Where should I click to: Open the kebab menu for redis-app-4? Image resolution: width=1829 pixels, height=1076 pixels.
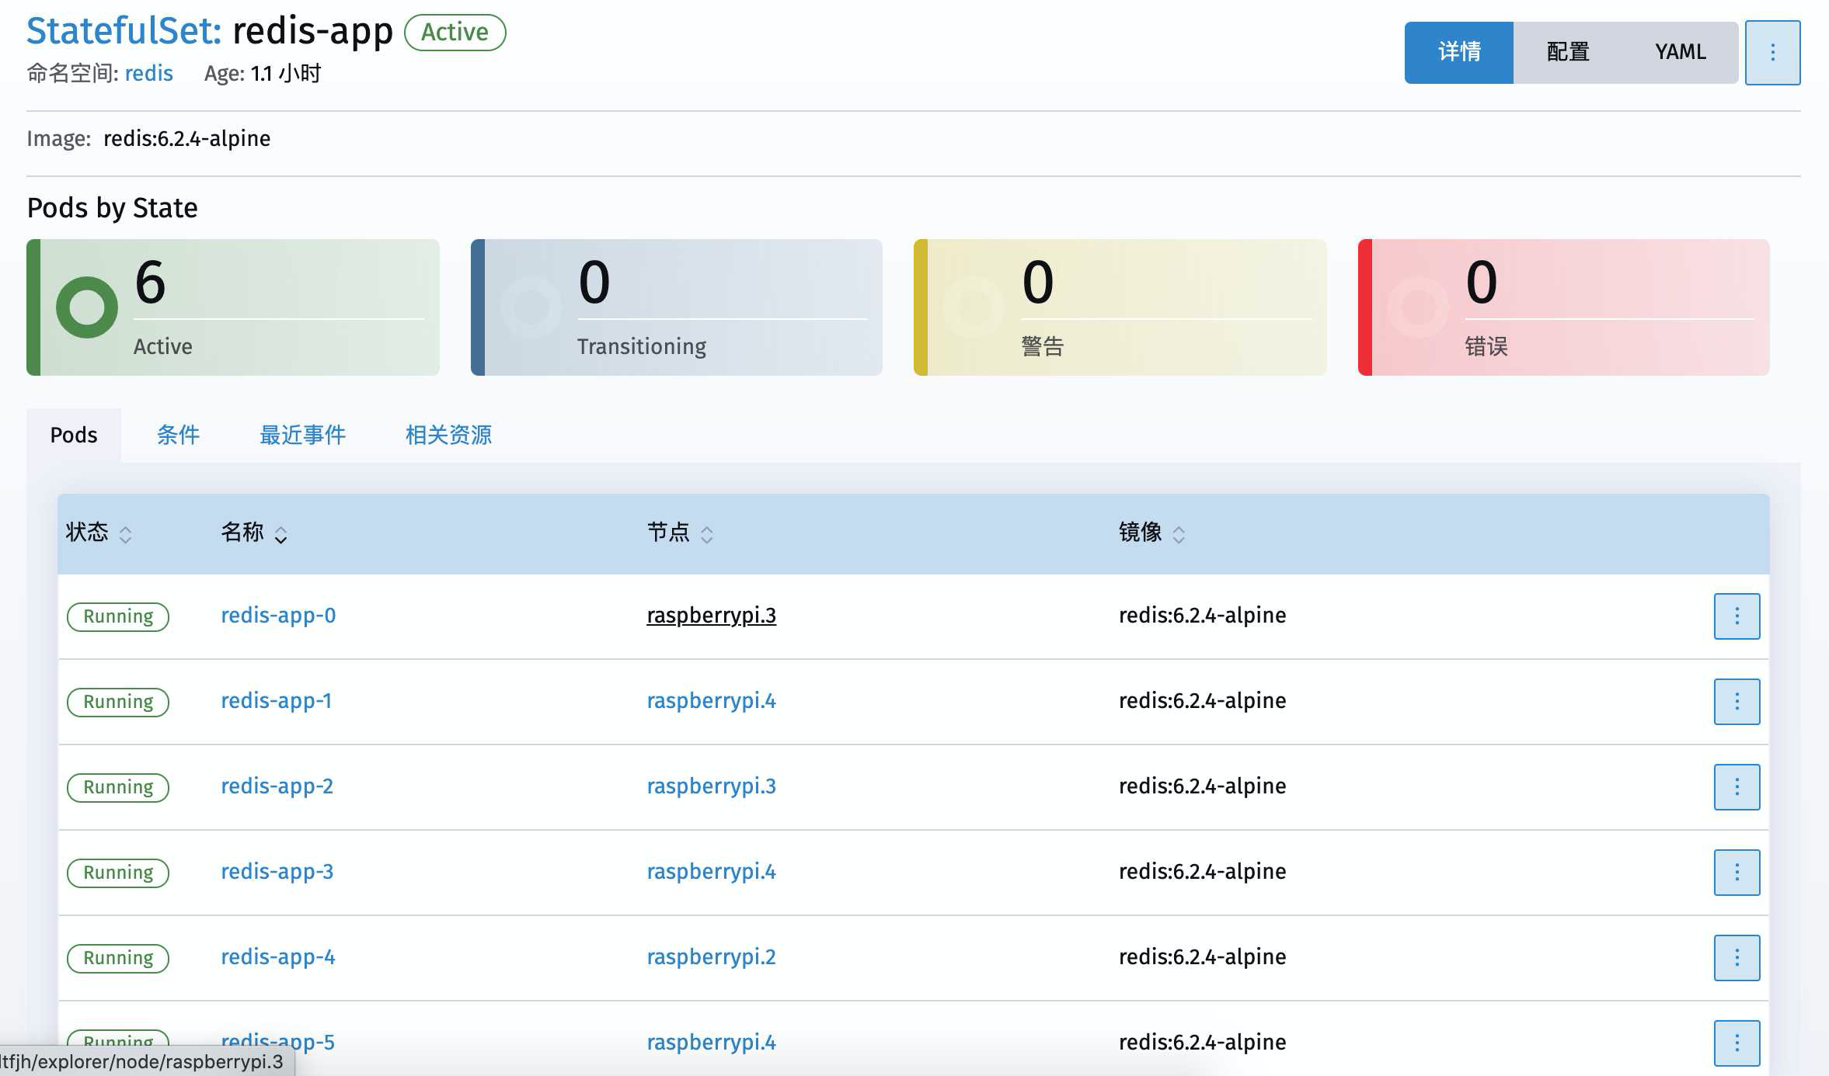pyautogui.click(x=1737, y=958)
